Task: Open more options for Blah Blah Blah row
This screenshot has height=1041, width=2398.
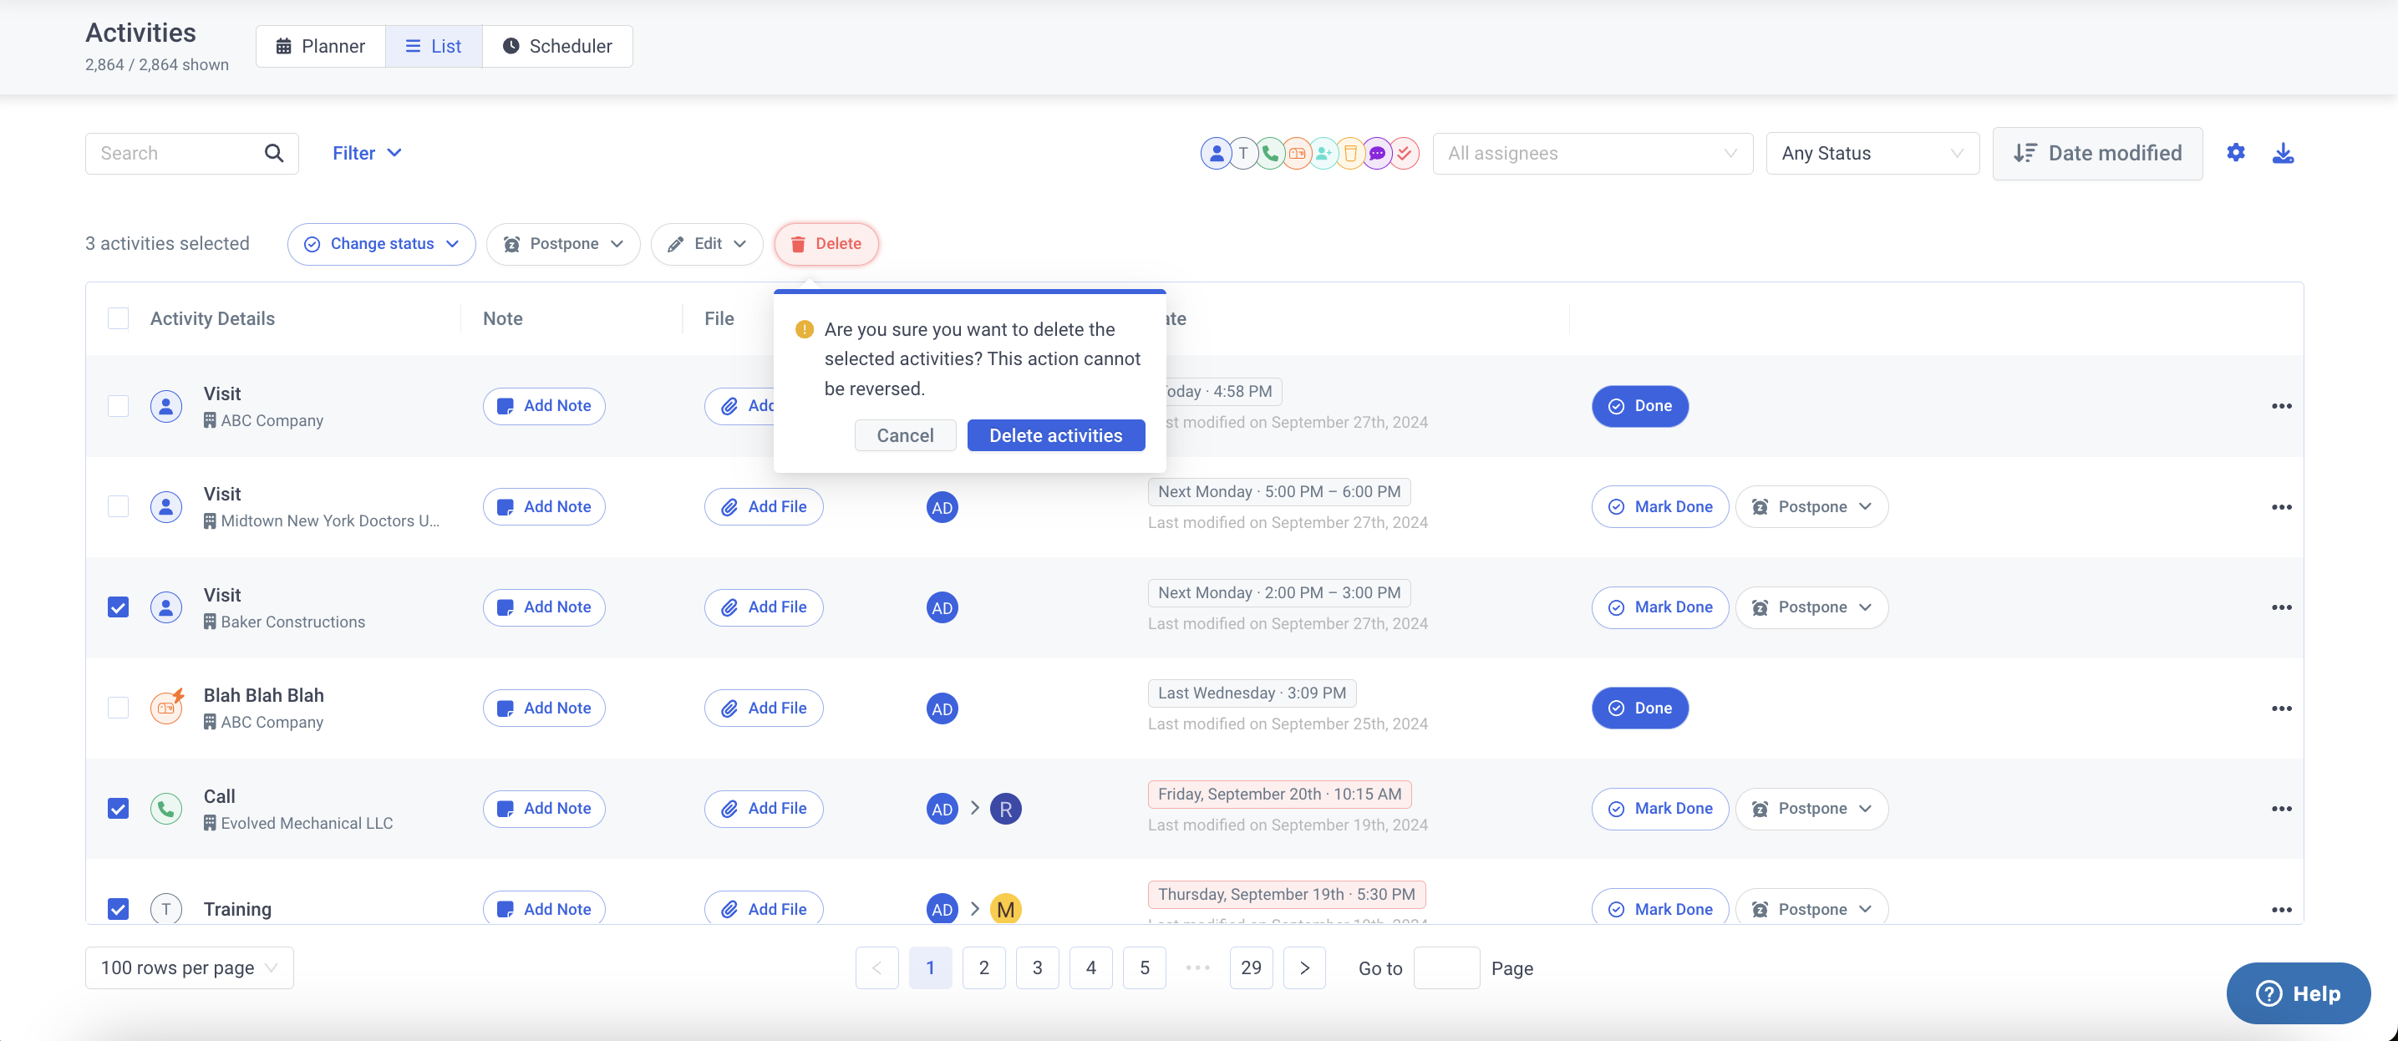Action: click(2281, 708)
